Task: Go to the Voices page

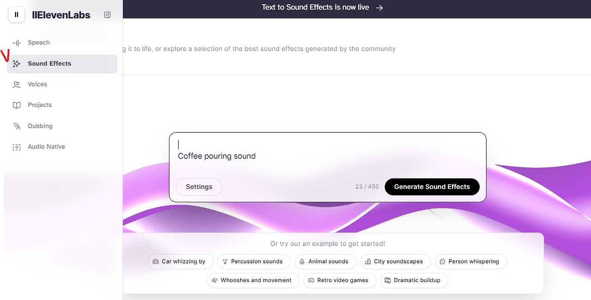Action: click(x=37, y=84)
